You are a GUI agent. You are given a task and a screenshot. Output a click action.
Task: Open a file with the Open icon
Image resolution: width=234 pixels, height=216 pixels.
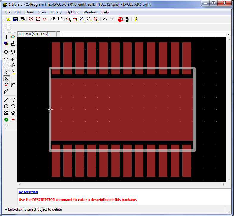click(x=9, y=19)
